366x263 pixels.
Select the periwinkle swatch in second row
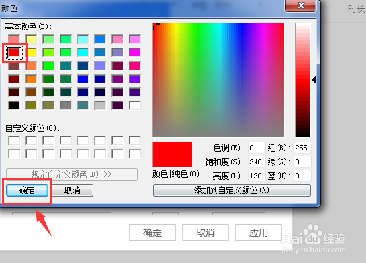coord(117,52)
